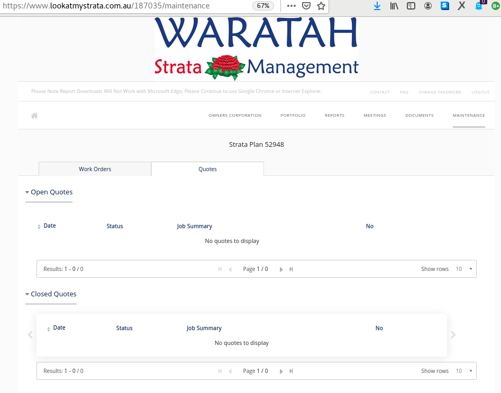Go to first page in Open Quotes pager
The image size is (501, 393).
pos(220,269)
